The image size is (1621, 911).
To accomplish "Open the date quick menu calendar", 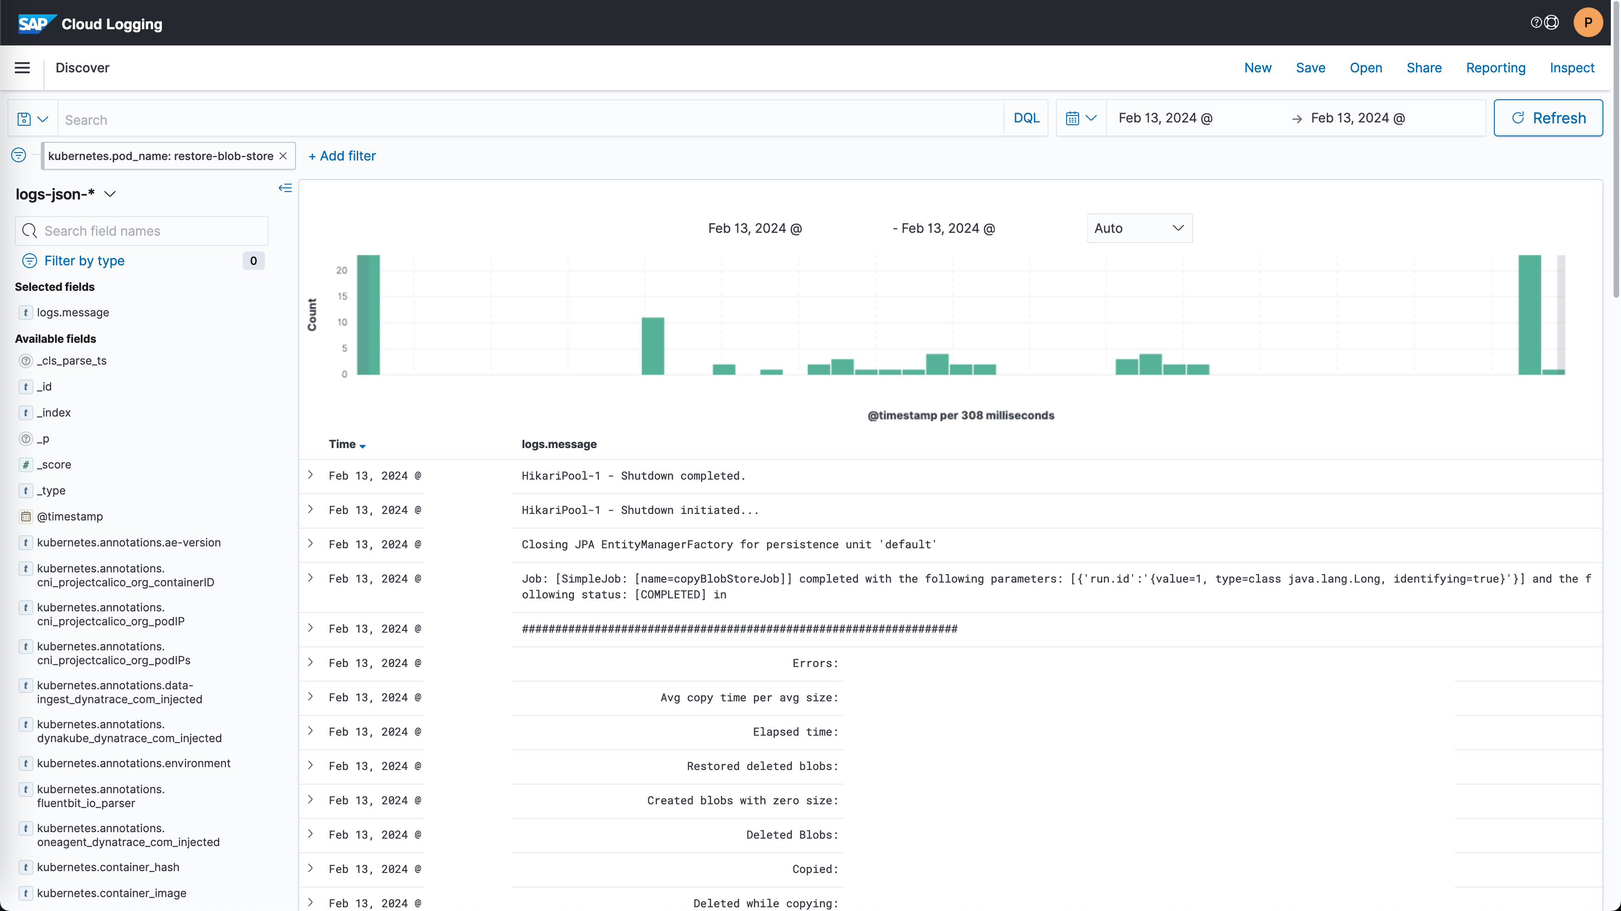I will click(1081, 118).
